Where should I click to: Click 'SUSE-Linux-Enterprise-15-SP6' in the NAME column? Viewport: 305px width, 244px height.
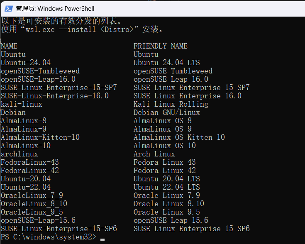click(x=59, y=229)
